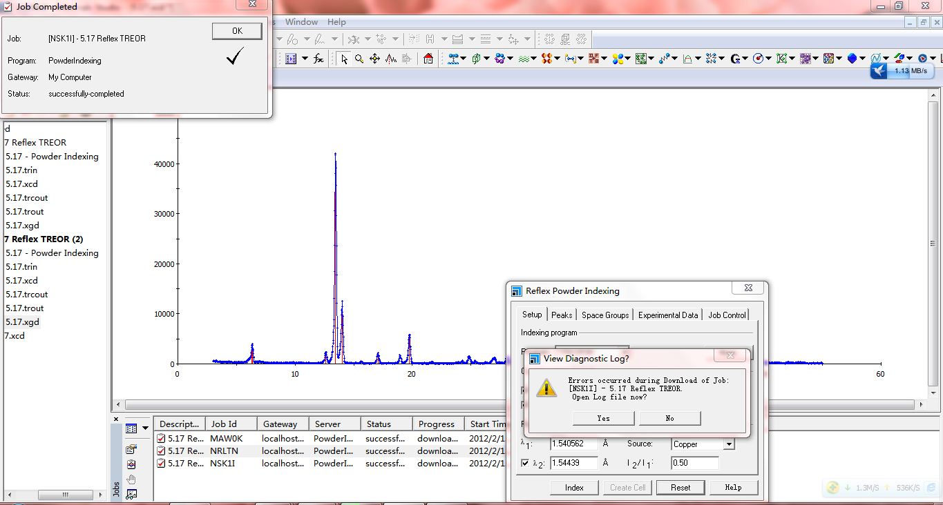Select the arrow selection pointer tool
The width and height of the screenshot is (943, 505).
(344, 59)
